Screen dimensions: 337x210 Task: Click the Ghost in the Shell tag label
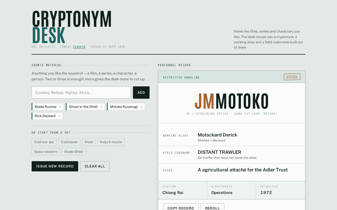tap(83, 107)
